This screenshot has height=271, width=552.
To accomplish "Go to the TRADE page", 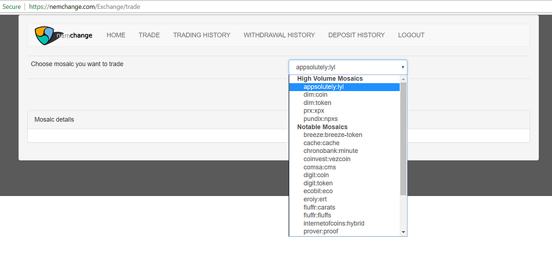I will (149, 35).
